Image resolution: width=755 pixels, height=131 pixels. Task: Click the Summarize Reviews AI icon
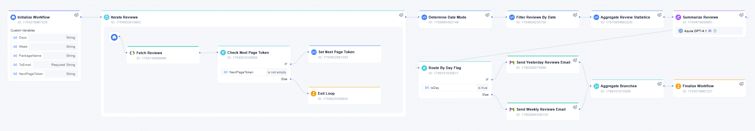(x=678, y=17)
